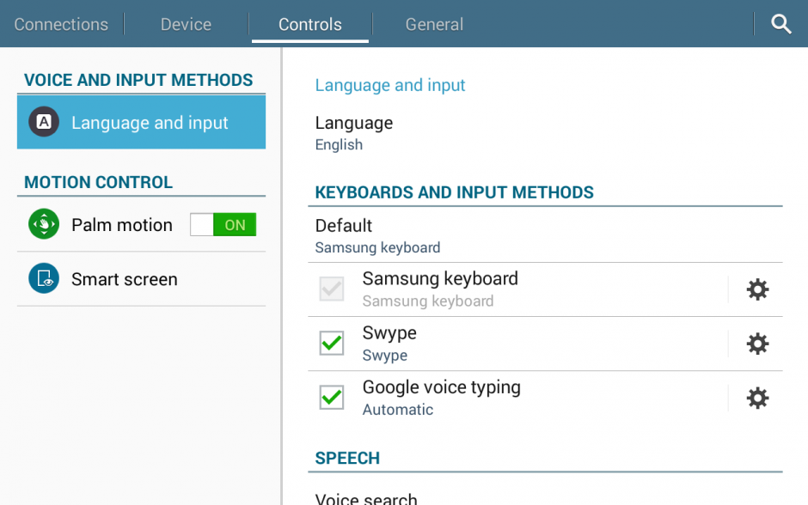
Task: Select Language and input in the sidebar
Action: coord(141,121)
